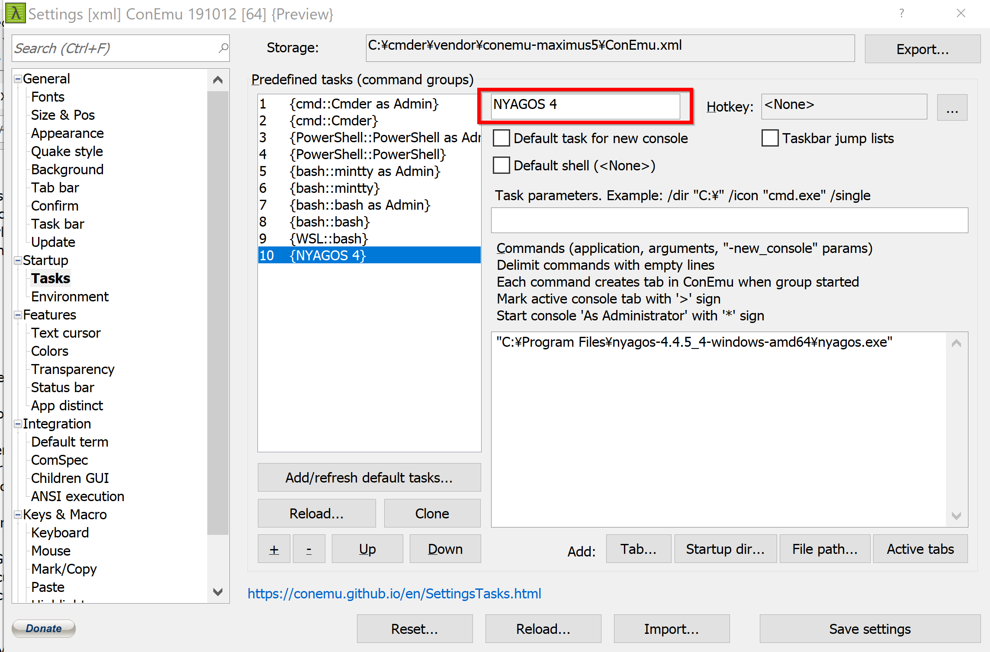Add new task with plus button
The height and width of the screenshot is (652, 990).
(x=274, y=549)
